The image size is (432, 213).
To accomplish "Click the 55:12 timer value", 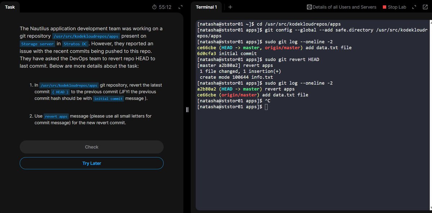I will click(165, 7).
